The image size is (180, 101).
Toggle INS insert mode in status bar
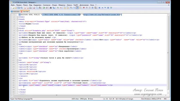[x=165, y=99]
